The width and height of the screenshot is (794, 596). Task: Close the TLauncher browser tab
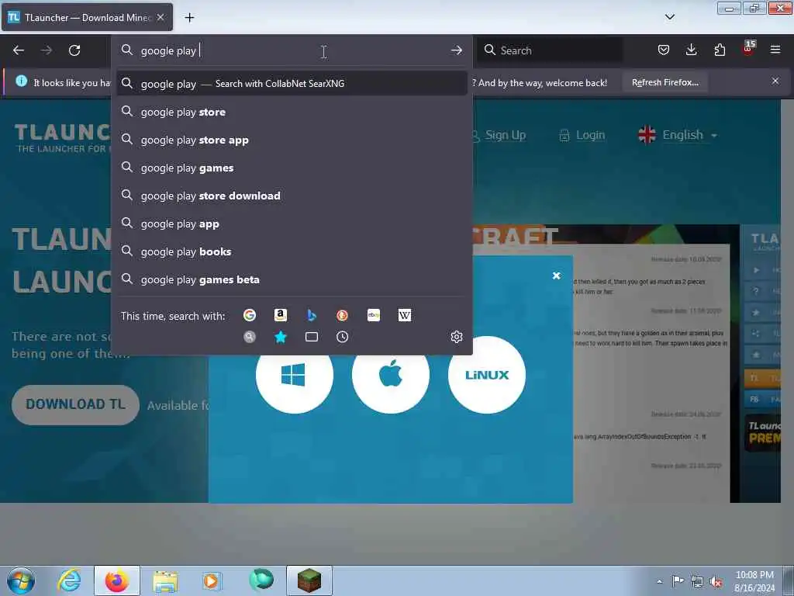(x=161, y=17)
